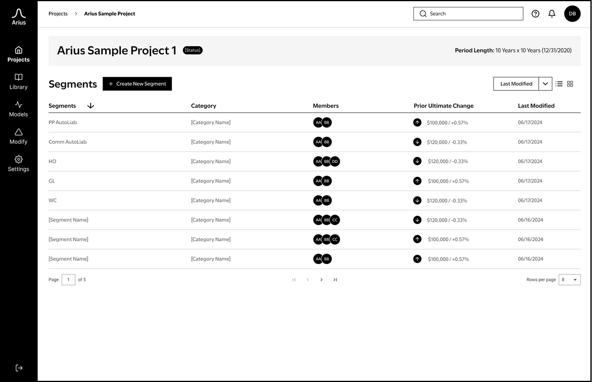Viewport: 592px width, 382px height.
Task: Open help via question mark icon
Action: 535,14
